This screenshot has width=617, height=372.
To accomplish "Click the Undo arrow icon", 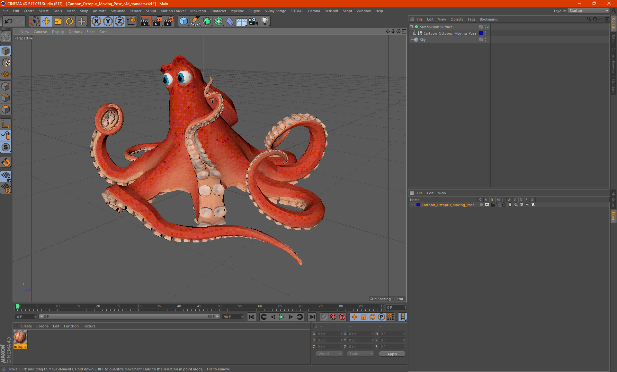I will pos(8,21).
